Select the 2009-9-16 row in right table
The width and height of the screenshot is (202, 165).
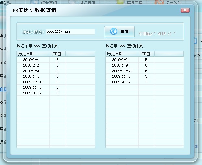(145, 82)
